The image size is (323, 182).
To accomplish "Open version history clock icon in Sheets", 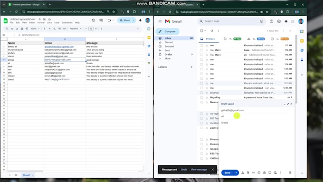I will (94, 20).
